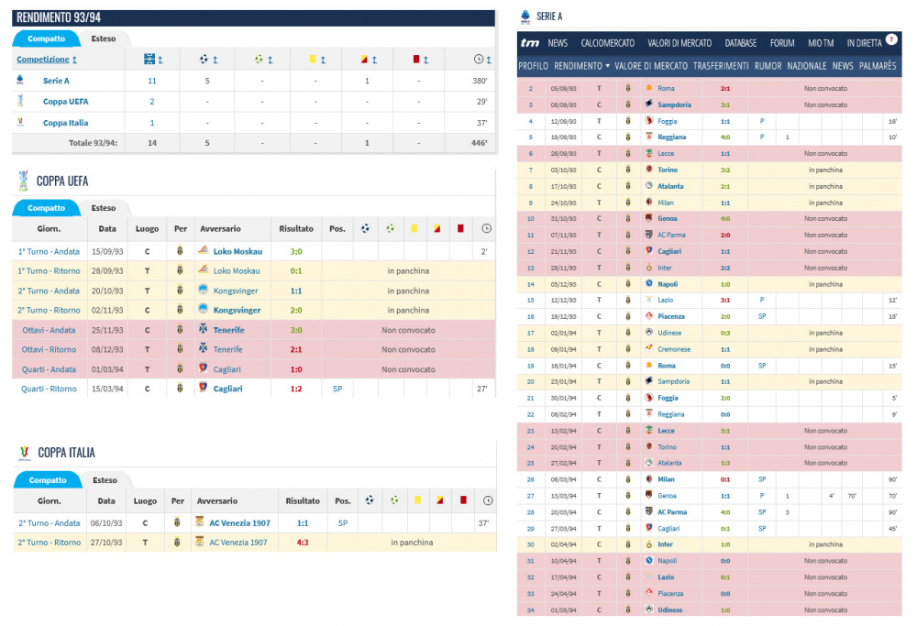Screen dimensions: 917x626
Task: Open Rumor in the profile sub-navigation
Action: click(x=768, y=66)
